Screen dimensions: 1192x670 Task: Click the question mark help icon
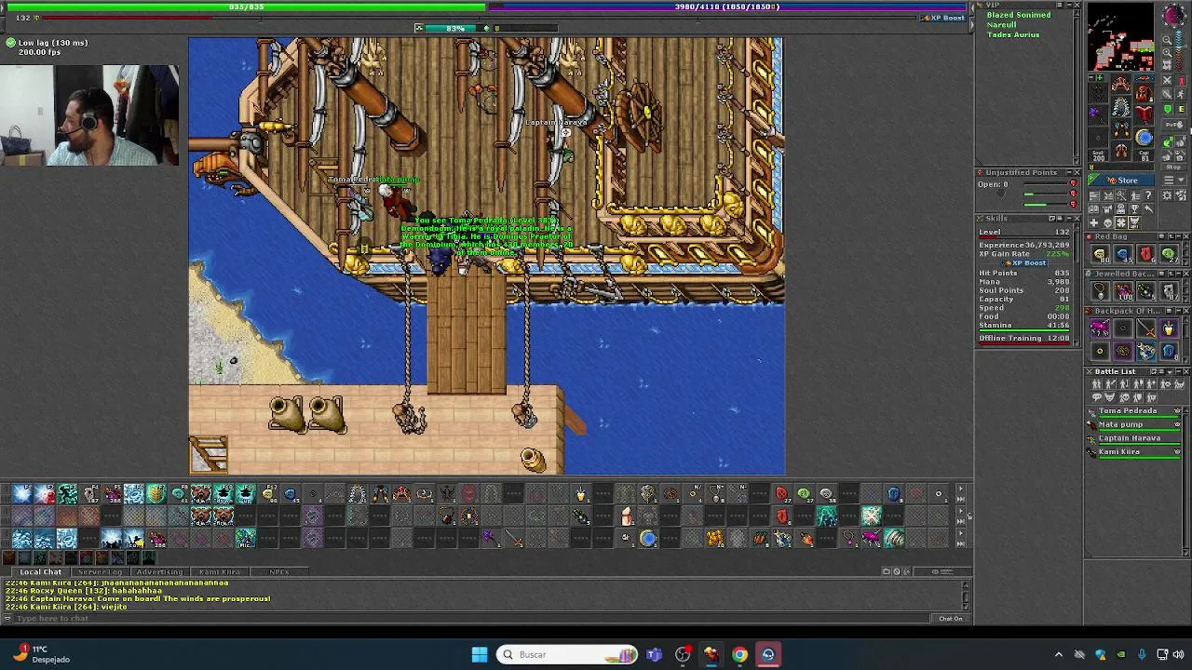pos(1148,194)
